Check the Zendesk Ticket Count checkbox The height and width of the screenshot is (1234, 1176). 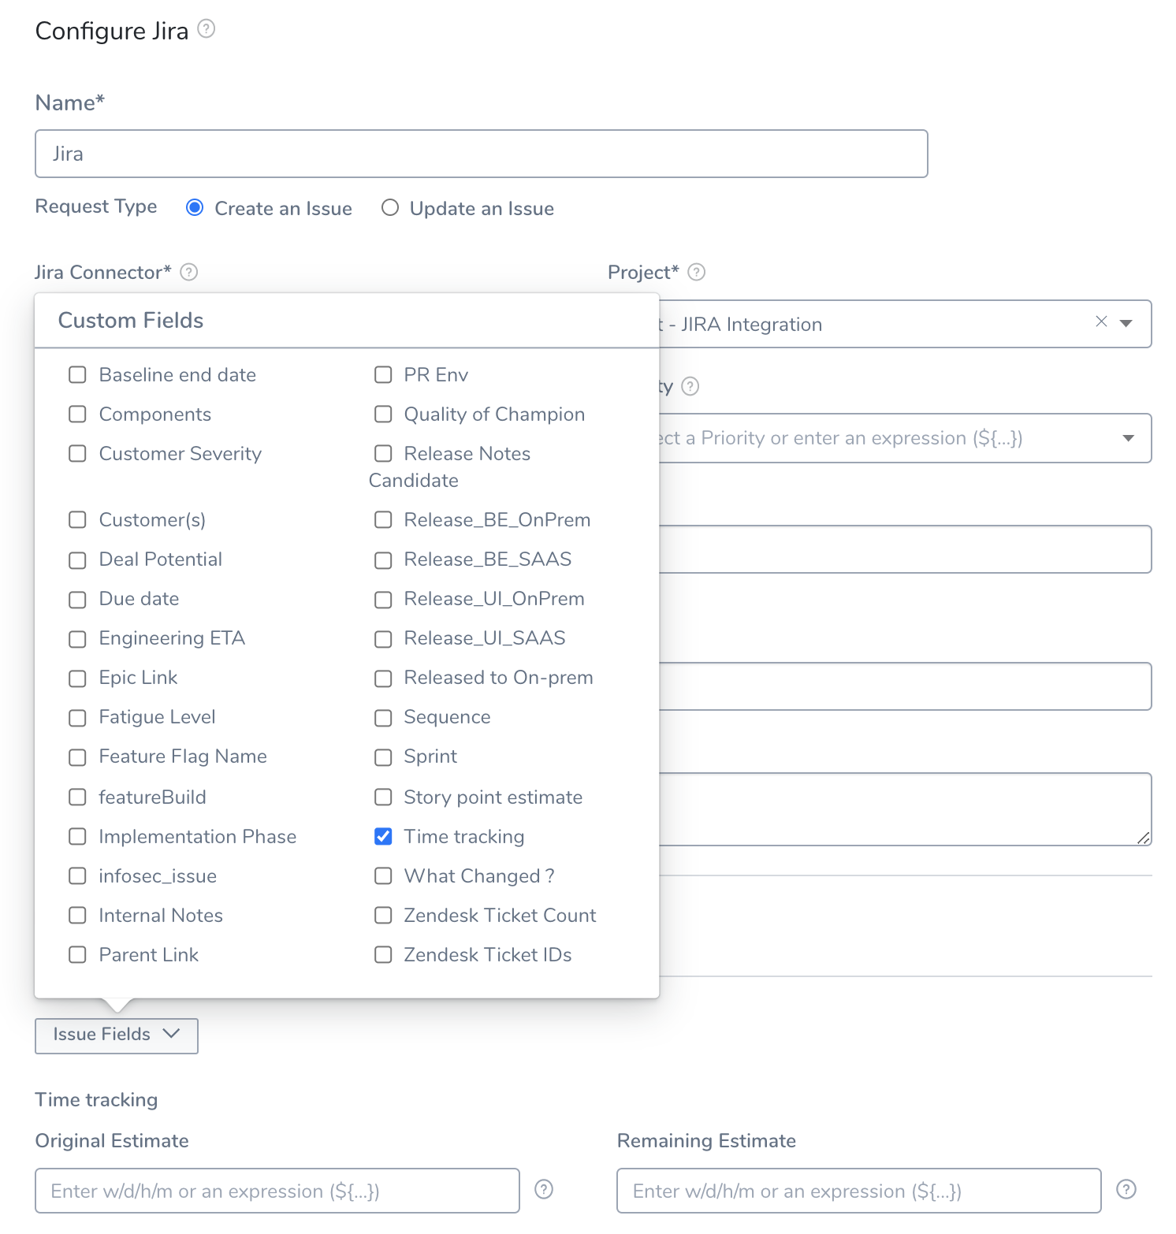[x=383, y=915]
